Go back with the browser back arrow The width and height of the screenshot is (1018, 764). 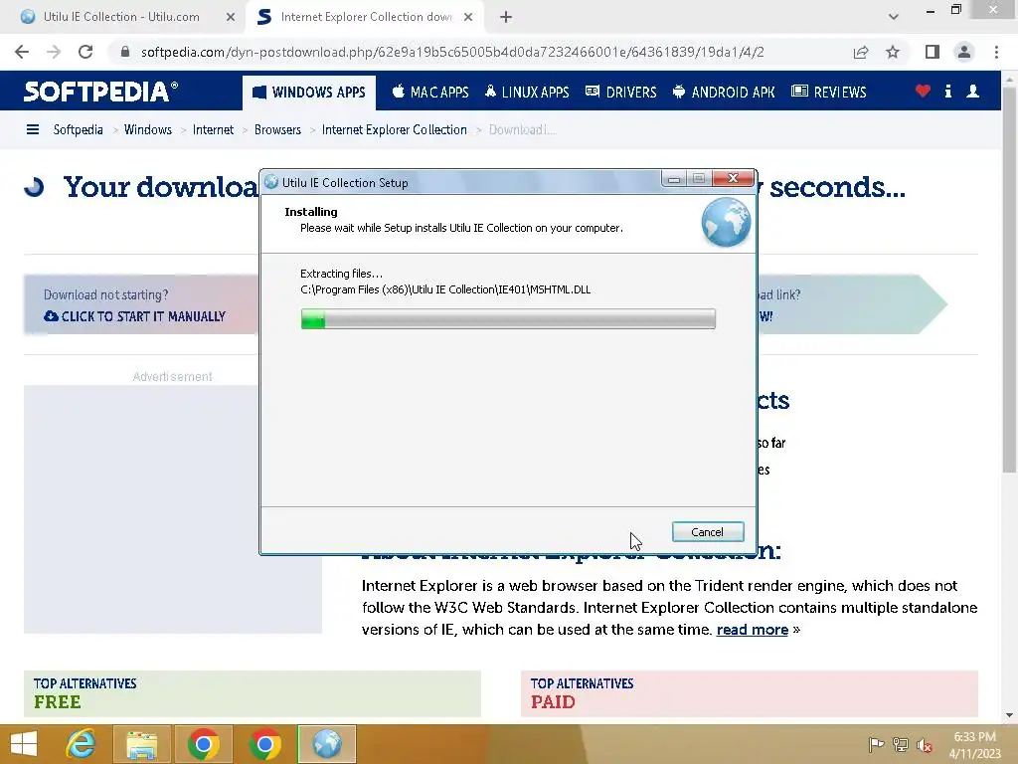click(22, 52)
